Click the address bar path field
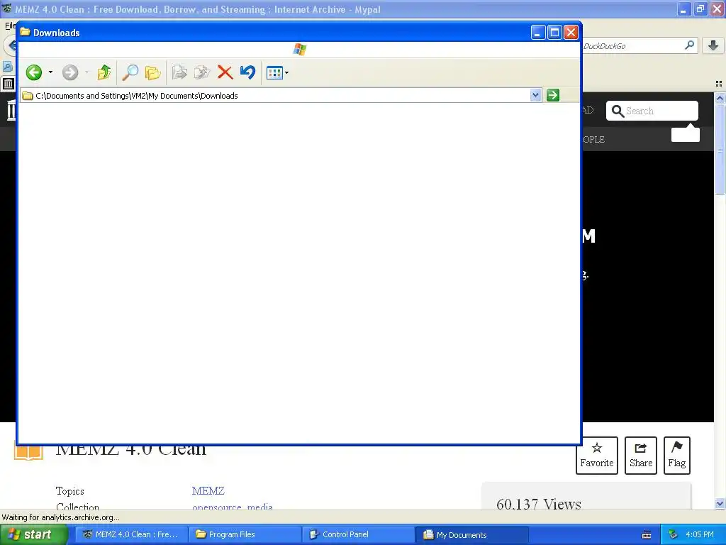 click(281, 96)
